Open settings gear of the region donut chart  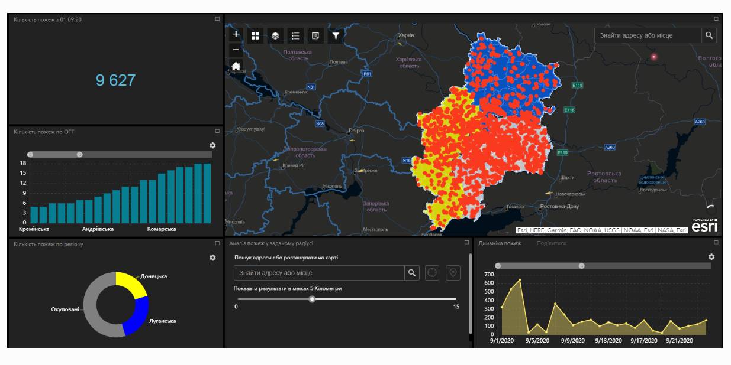pyautogui.click(x=212, y=258)
